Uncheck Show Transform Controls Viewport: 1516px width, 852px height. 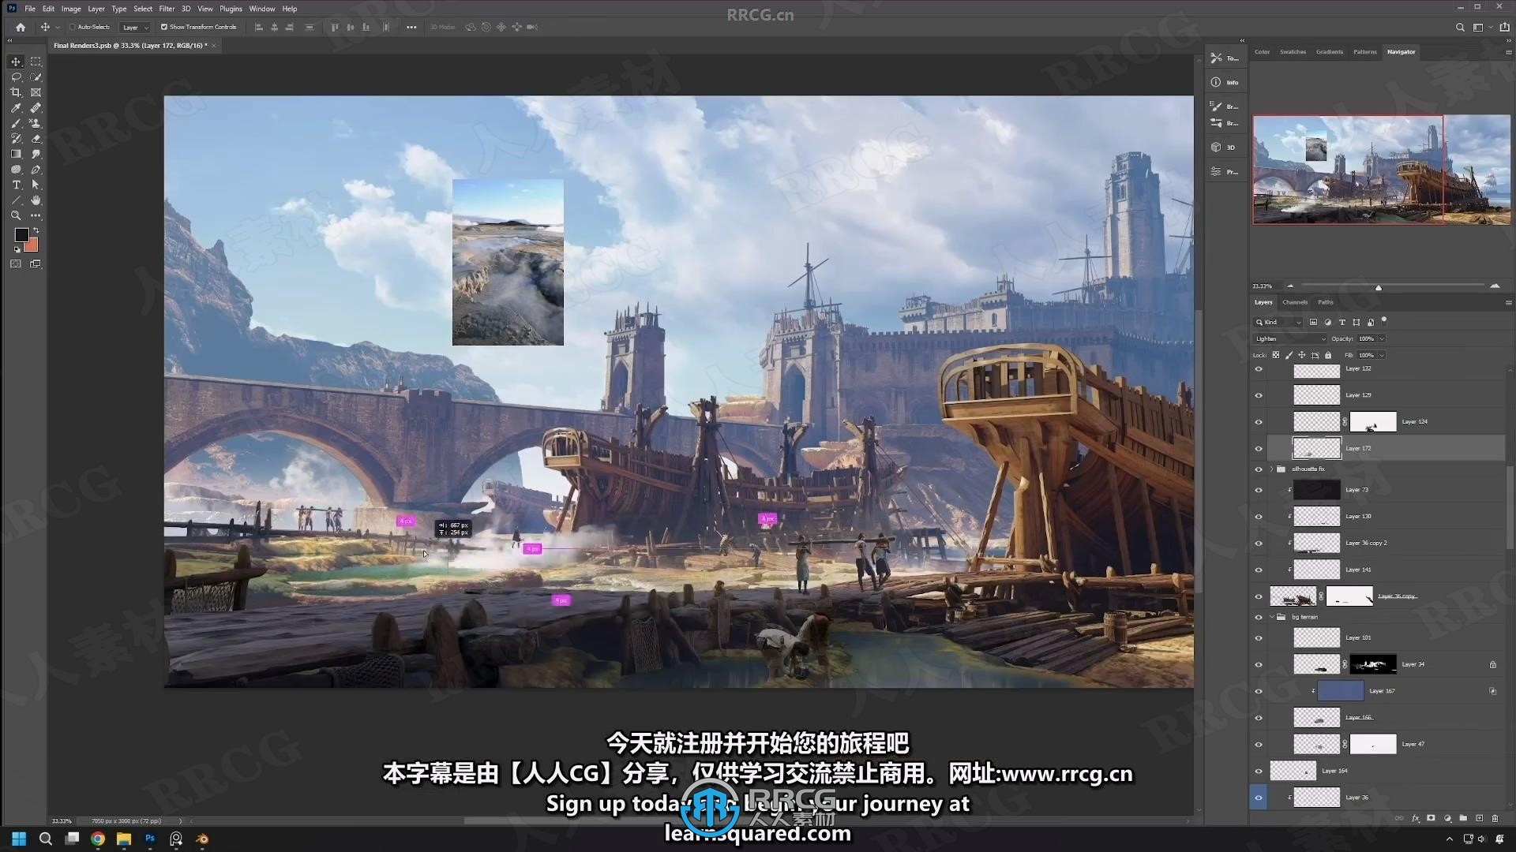point(164,27)
